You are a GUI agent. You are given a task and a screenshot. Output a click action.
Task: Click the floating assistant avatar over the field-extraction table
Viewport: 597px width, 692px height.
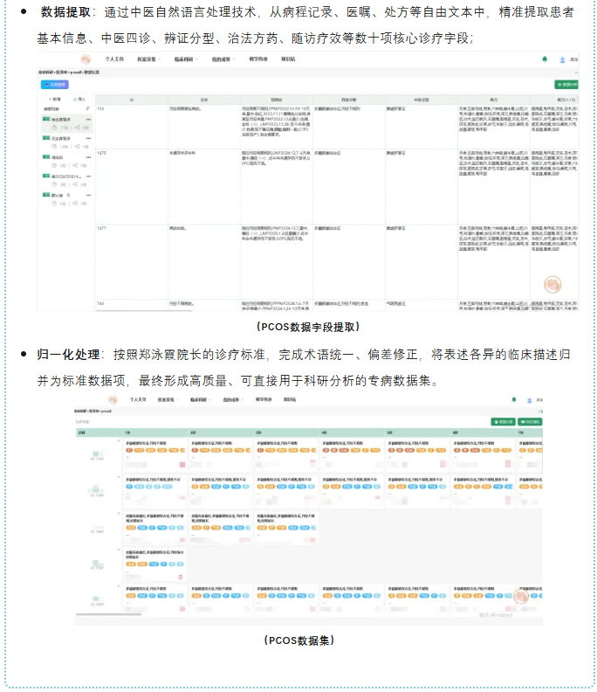pyautogui.click(x=552, y=285)
